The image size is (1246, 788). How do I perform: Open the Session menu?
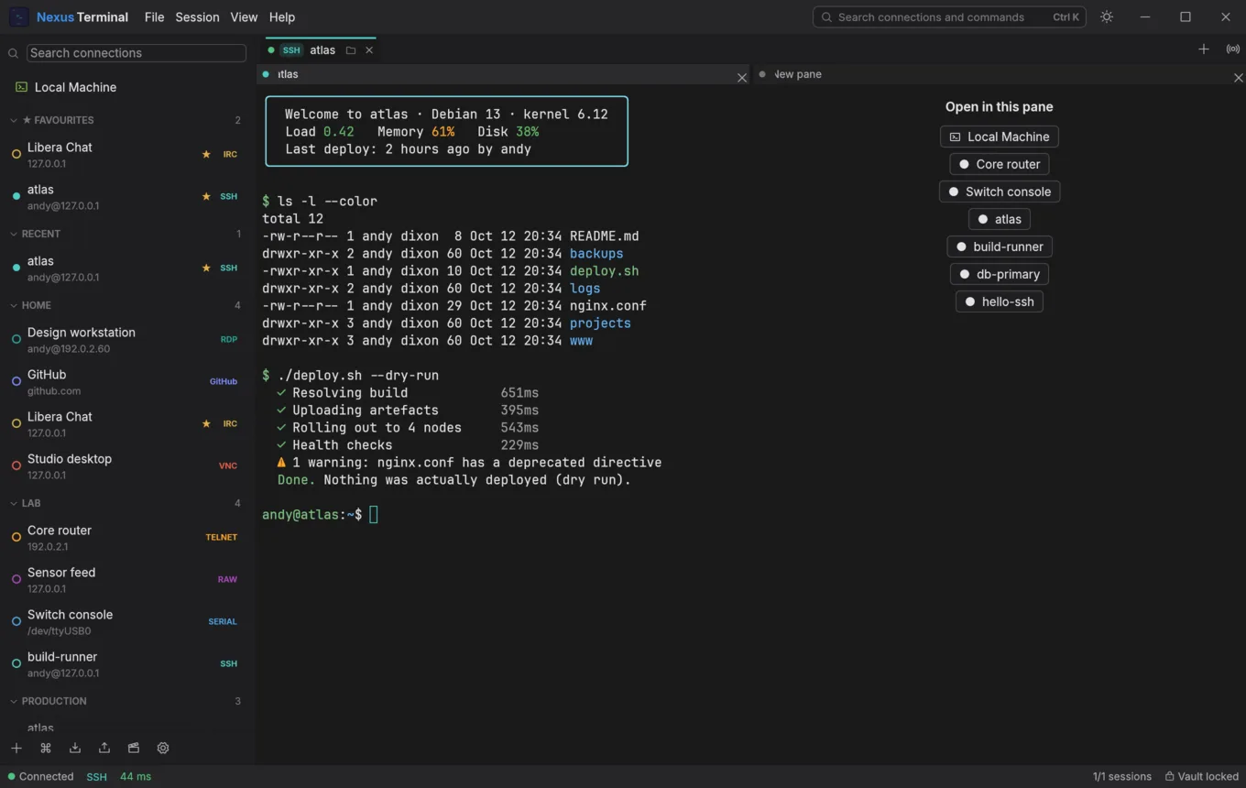[197, 16]
